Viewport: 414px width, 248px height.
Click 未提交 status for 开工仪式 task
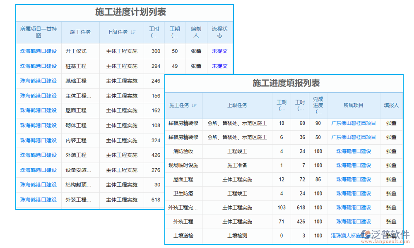[x=220, y=51]
